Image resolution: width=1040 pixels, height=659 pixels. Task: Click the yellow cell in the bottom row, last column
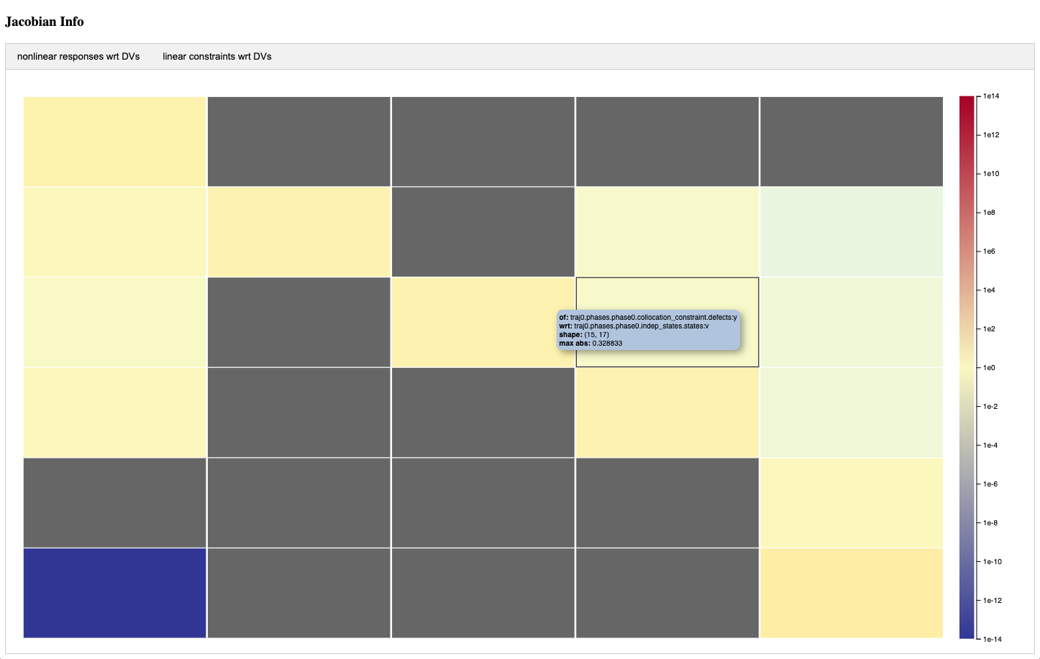pos(852,593)
